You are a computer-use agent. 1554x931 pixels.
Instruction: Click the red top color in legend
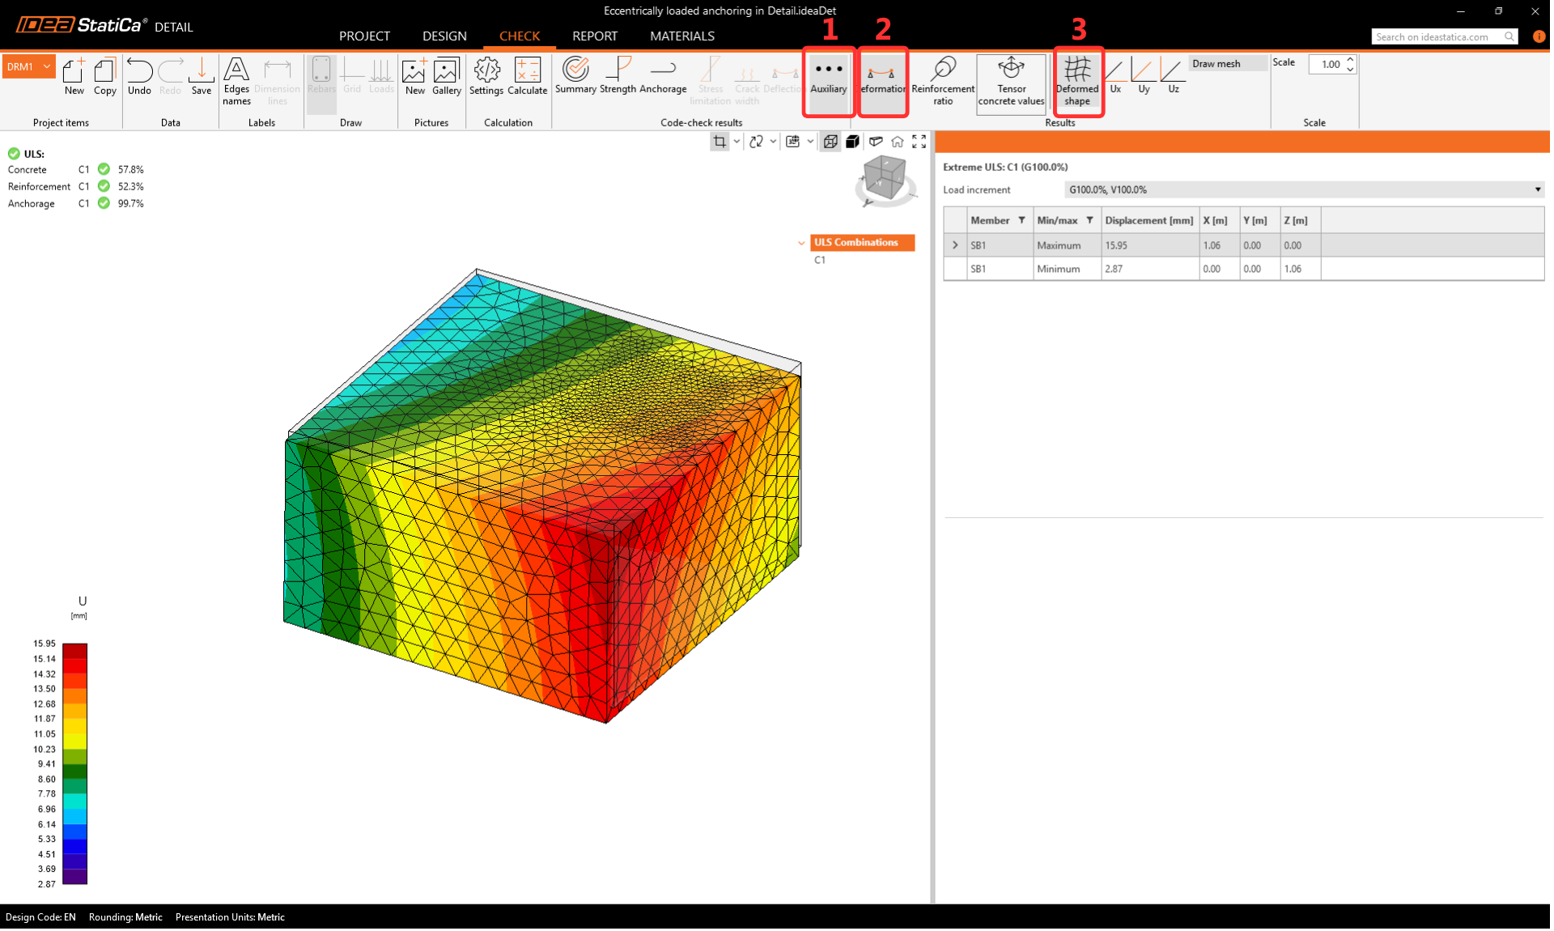[75, 651]
